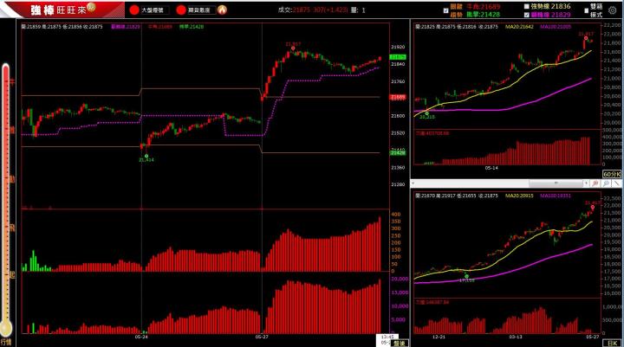624x347 pixels.
Task: Click the red circle before 期貨動座
Action: [x=180, y=10]
